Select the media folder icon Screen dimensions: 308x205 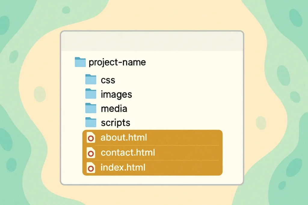pyautogui.click(x=91, y=108)
